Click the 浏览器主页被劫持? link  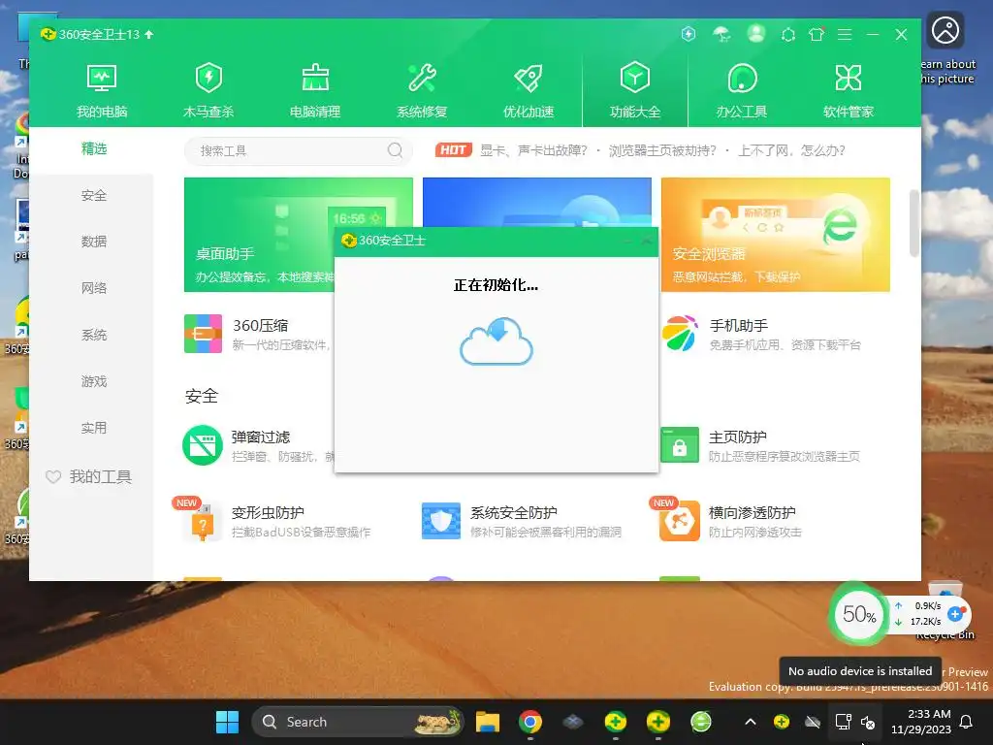(x=662, y=150)
